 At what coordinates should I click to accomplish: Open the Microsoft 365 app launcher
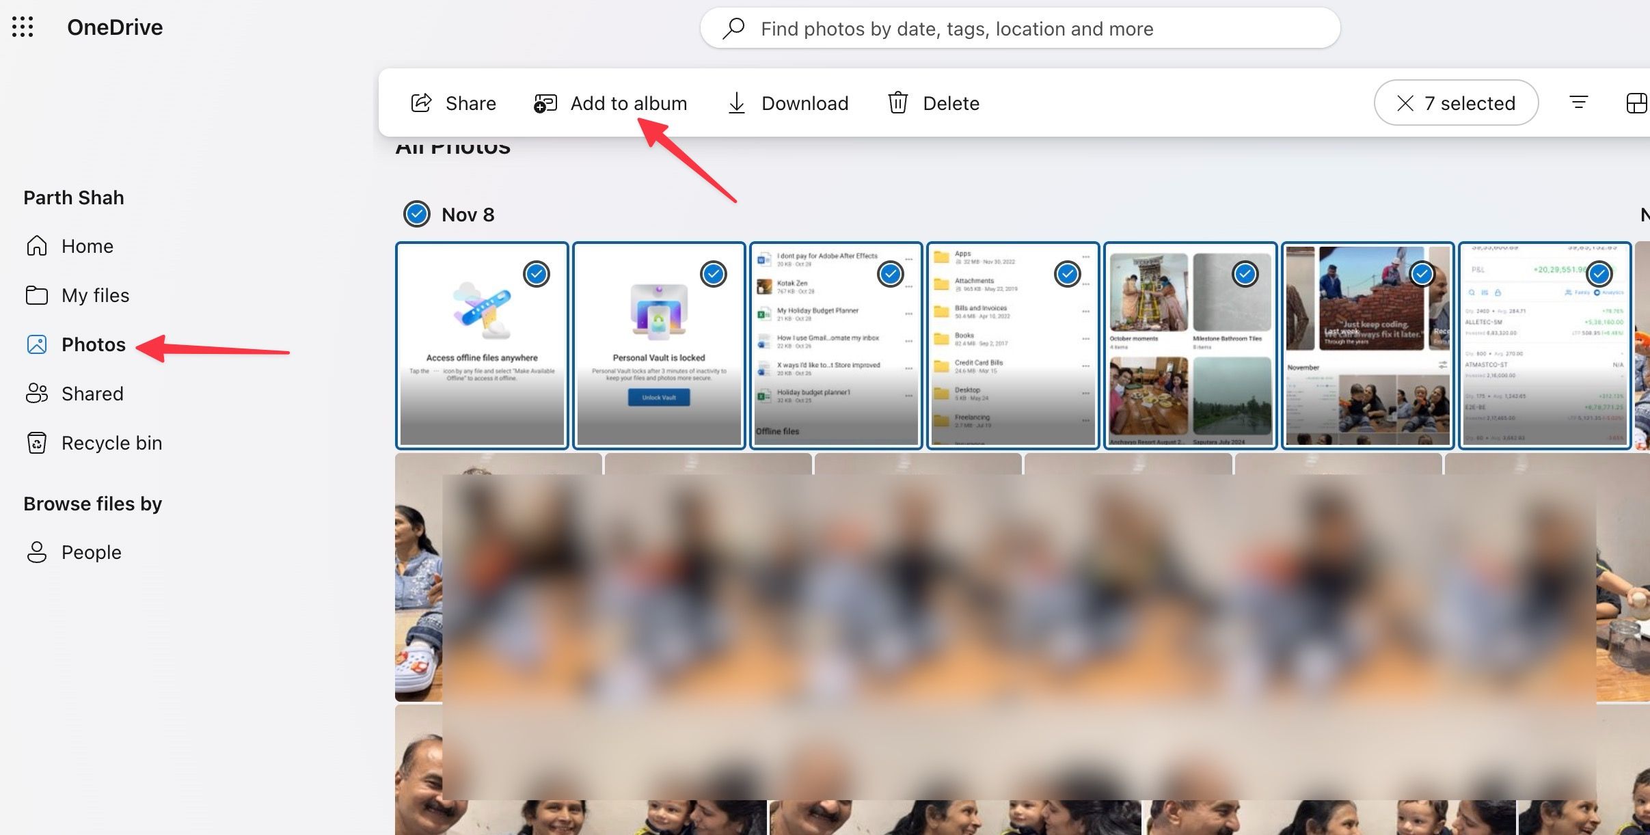pyautogui.click(x=23, y=27)
